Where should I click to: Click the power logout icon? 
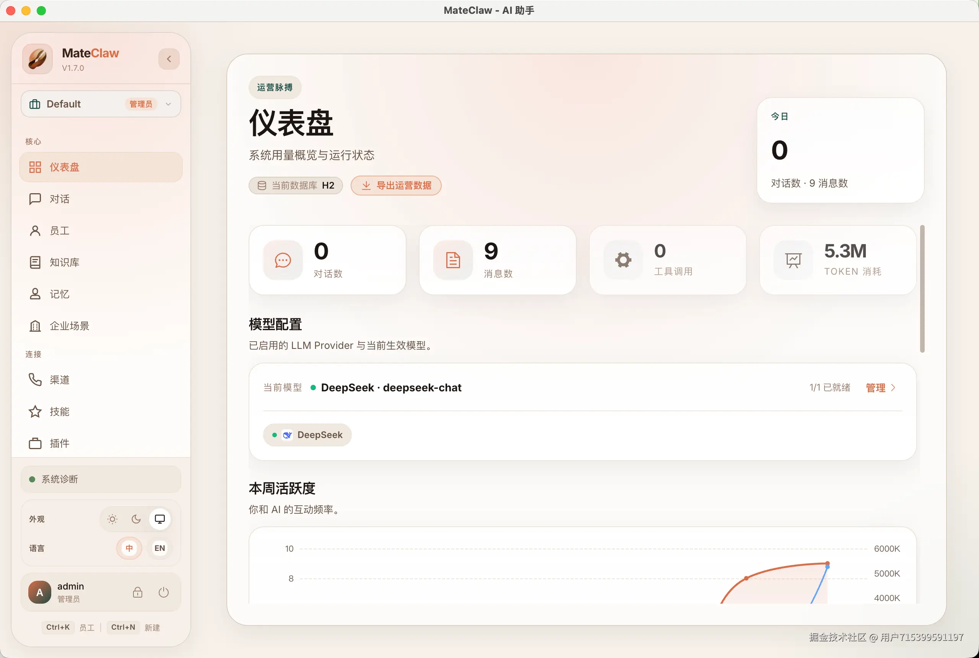click(x=164, y=592)
